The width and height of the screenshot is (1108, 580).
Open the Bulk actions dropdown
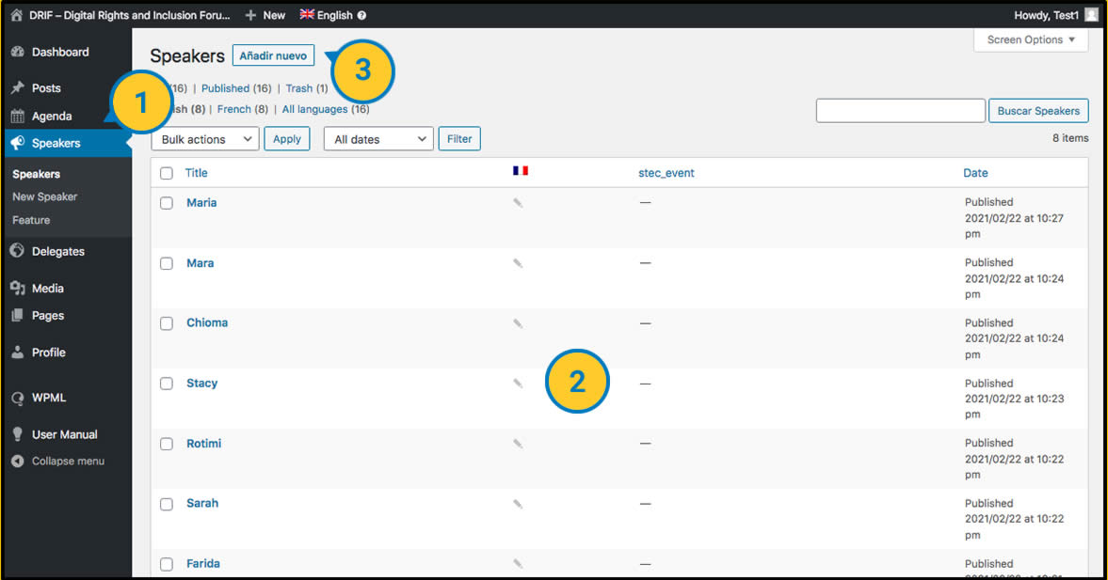click(x=204, y=139)
